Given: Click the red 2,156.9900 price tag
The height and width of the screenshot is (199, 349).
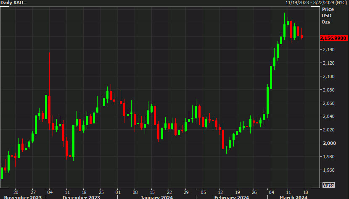Looking at the screenshot, I should point(333,38).
